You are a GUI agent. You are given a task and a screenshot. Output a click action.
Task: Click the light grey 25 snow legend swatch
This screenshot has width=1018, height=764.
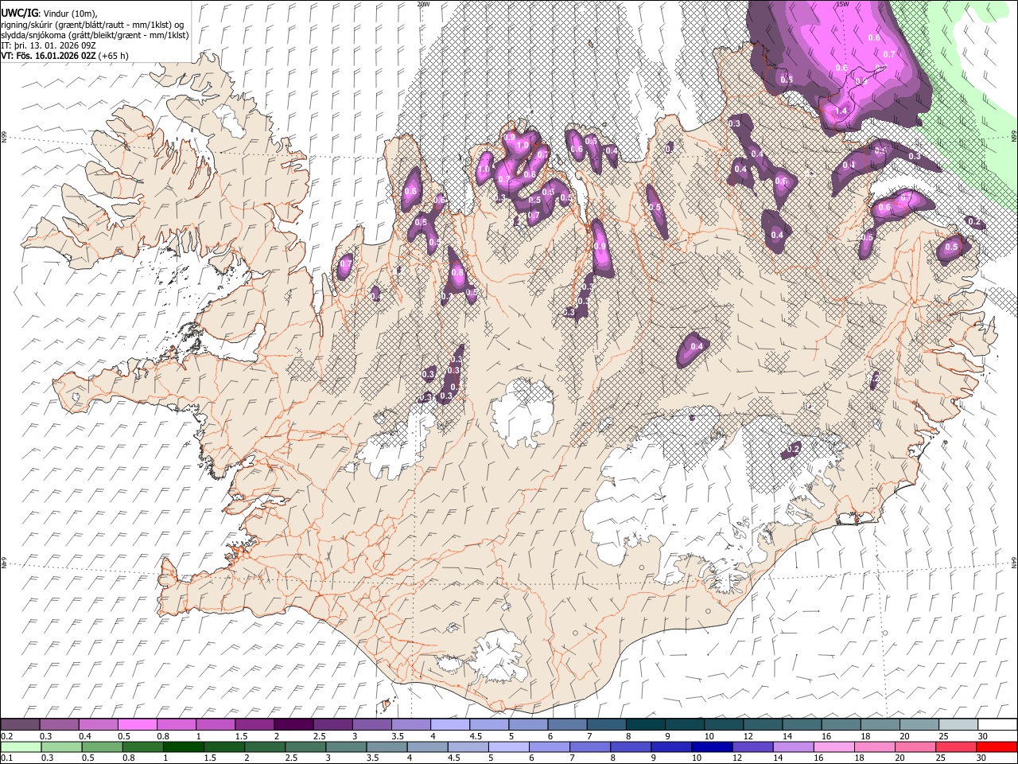(x=958, y=724)
